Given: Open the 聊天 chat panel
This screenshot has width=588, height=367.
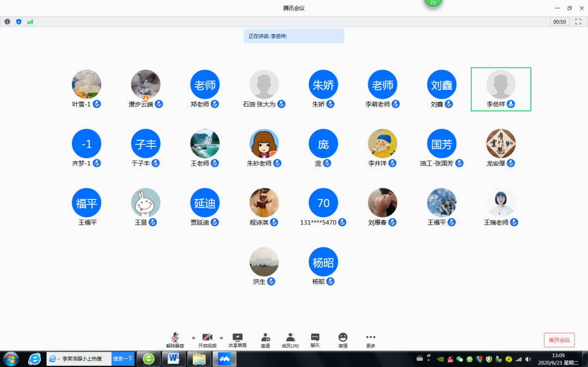Looking at the screenshot, I should pos(315,338).
